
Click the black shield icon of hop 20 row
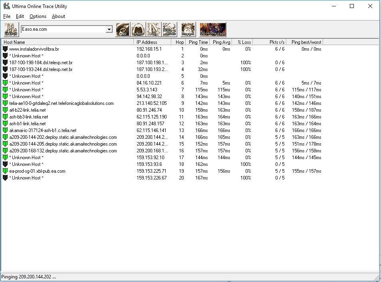pos(5,178)
